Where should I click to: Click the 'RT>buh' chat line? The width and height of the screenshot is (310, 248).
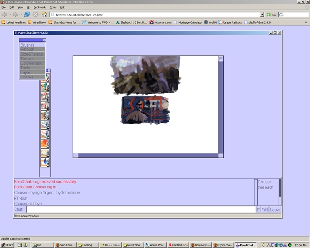click(x=20, y=198)
